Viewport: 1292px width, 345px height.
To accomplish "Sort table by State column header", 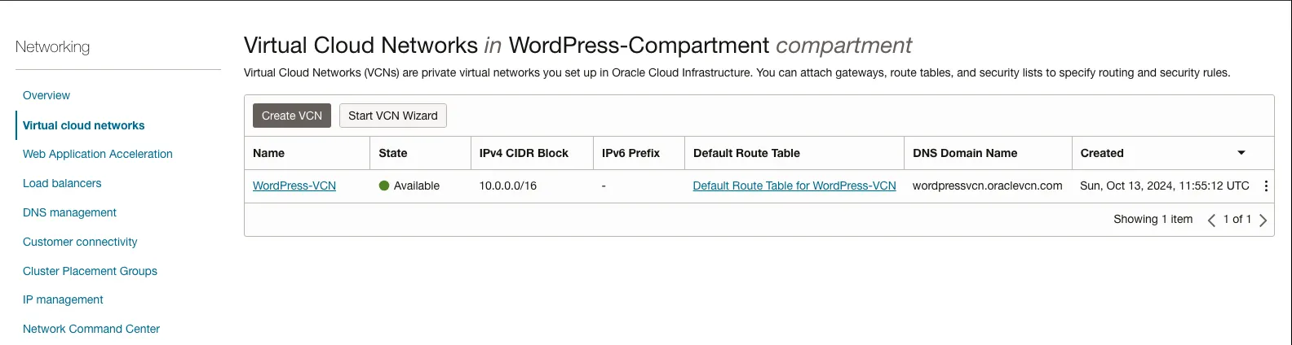I will tap(393, 153).
